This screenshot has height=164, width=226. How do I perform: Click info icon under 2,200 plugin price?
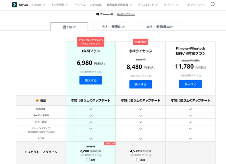[x=100, y=155]
